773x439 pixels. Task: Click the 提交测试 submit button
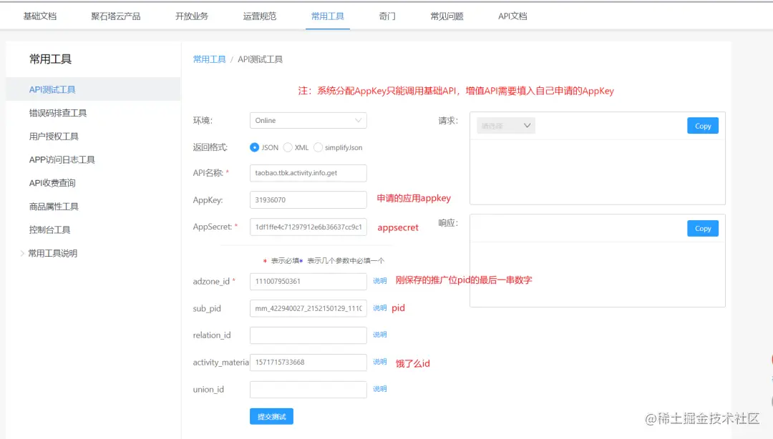pos(271,415)
